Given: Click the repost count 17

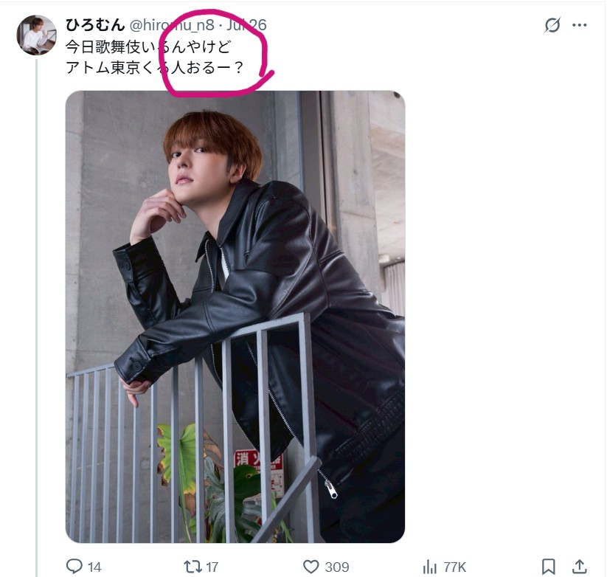Looking at the screenshot, I should coord(212,567).
